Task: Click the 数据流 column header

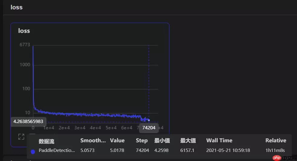Action: coord(46,141)
